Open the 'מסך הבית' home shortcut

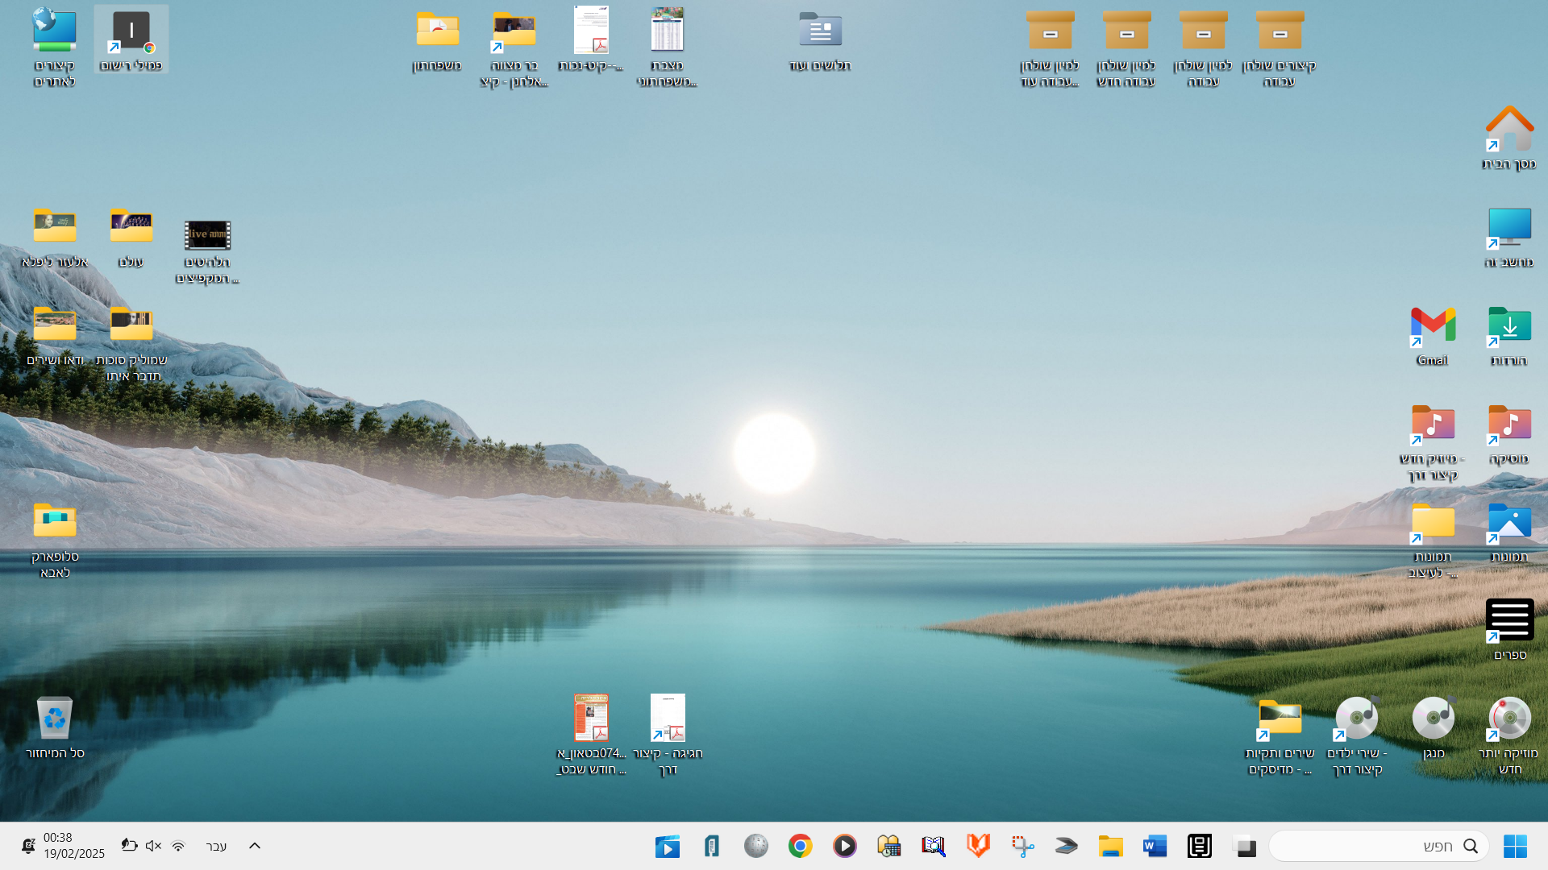click(1508, 138)
